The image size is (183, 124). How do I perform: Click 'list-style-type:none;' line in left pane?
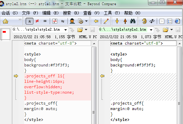[58, 92]
